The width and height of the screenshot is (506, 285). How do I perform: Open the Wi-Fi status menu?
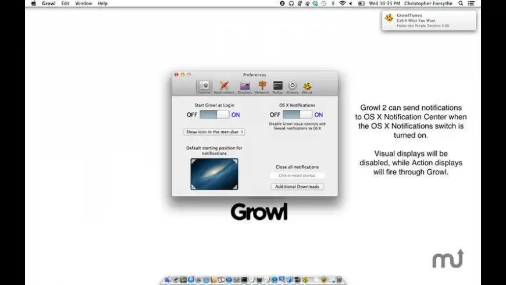tap(343, 3)
